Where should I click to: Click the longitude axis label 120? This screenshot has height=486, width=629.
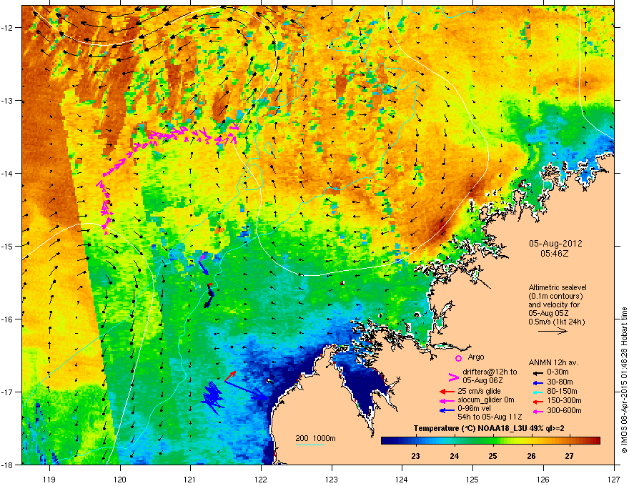click(120, 479)
